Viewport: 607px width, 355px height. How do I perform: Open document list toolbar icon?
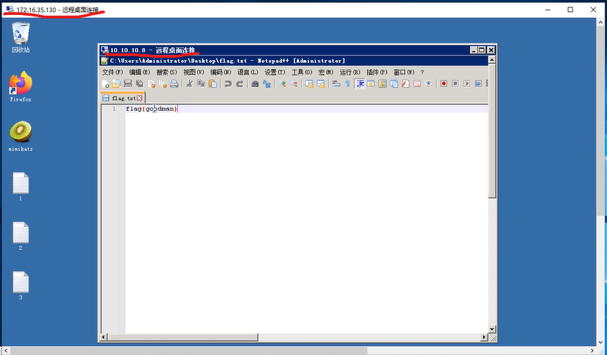394,83
